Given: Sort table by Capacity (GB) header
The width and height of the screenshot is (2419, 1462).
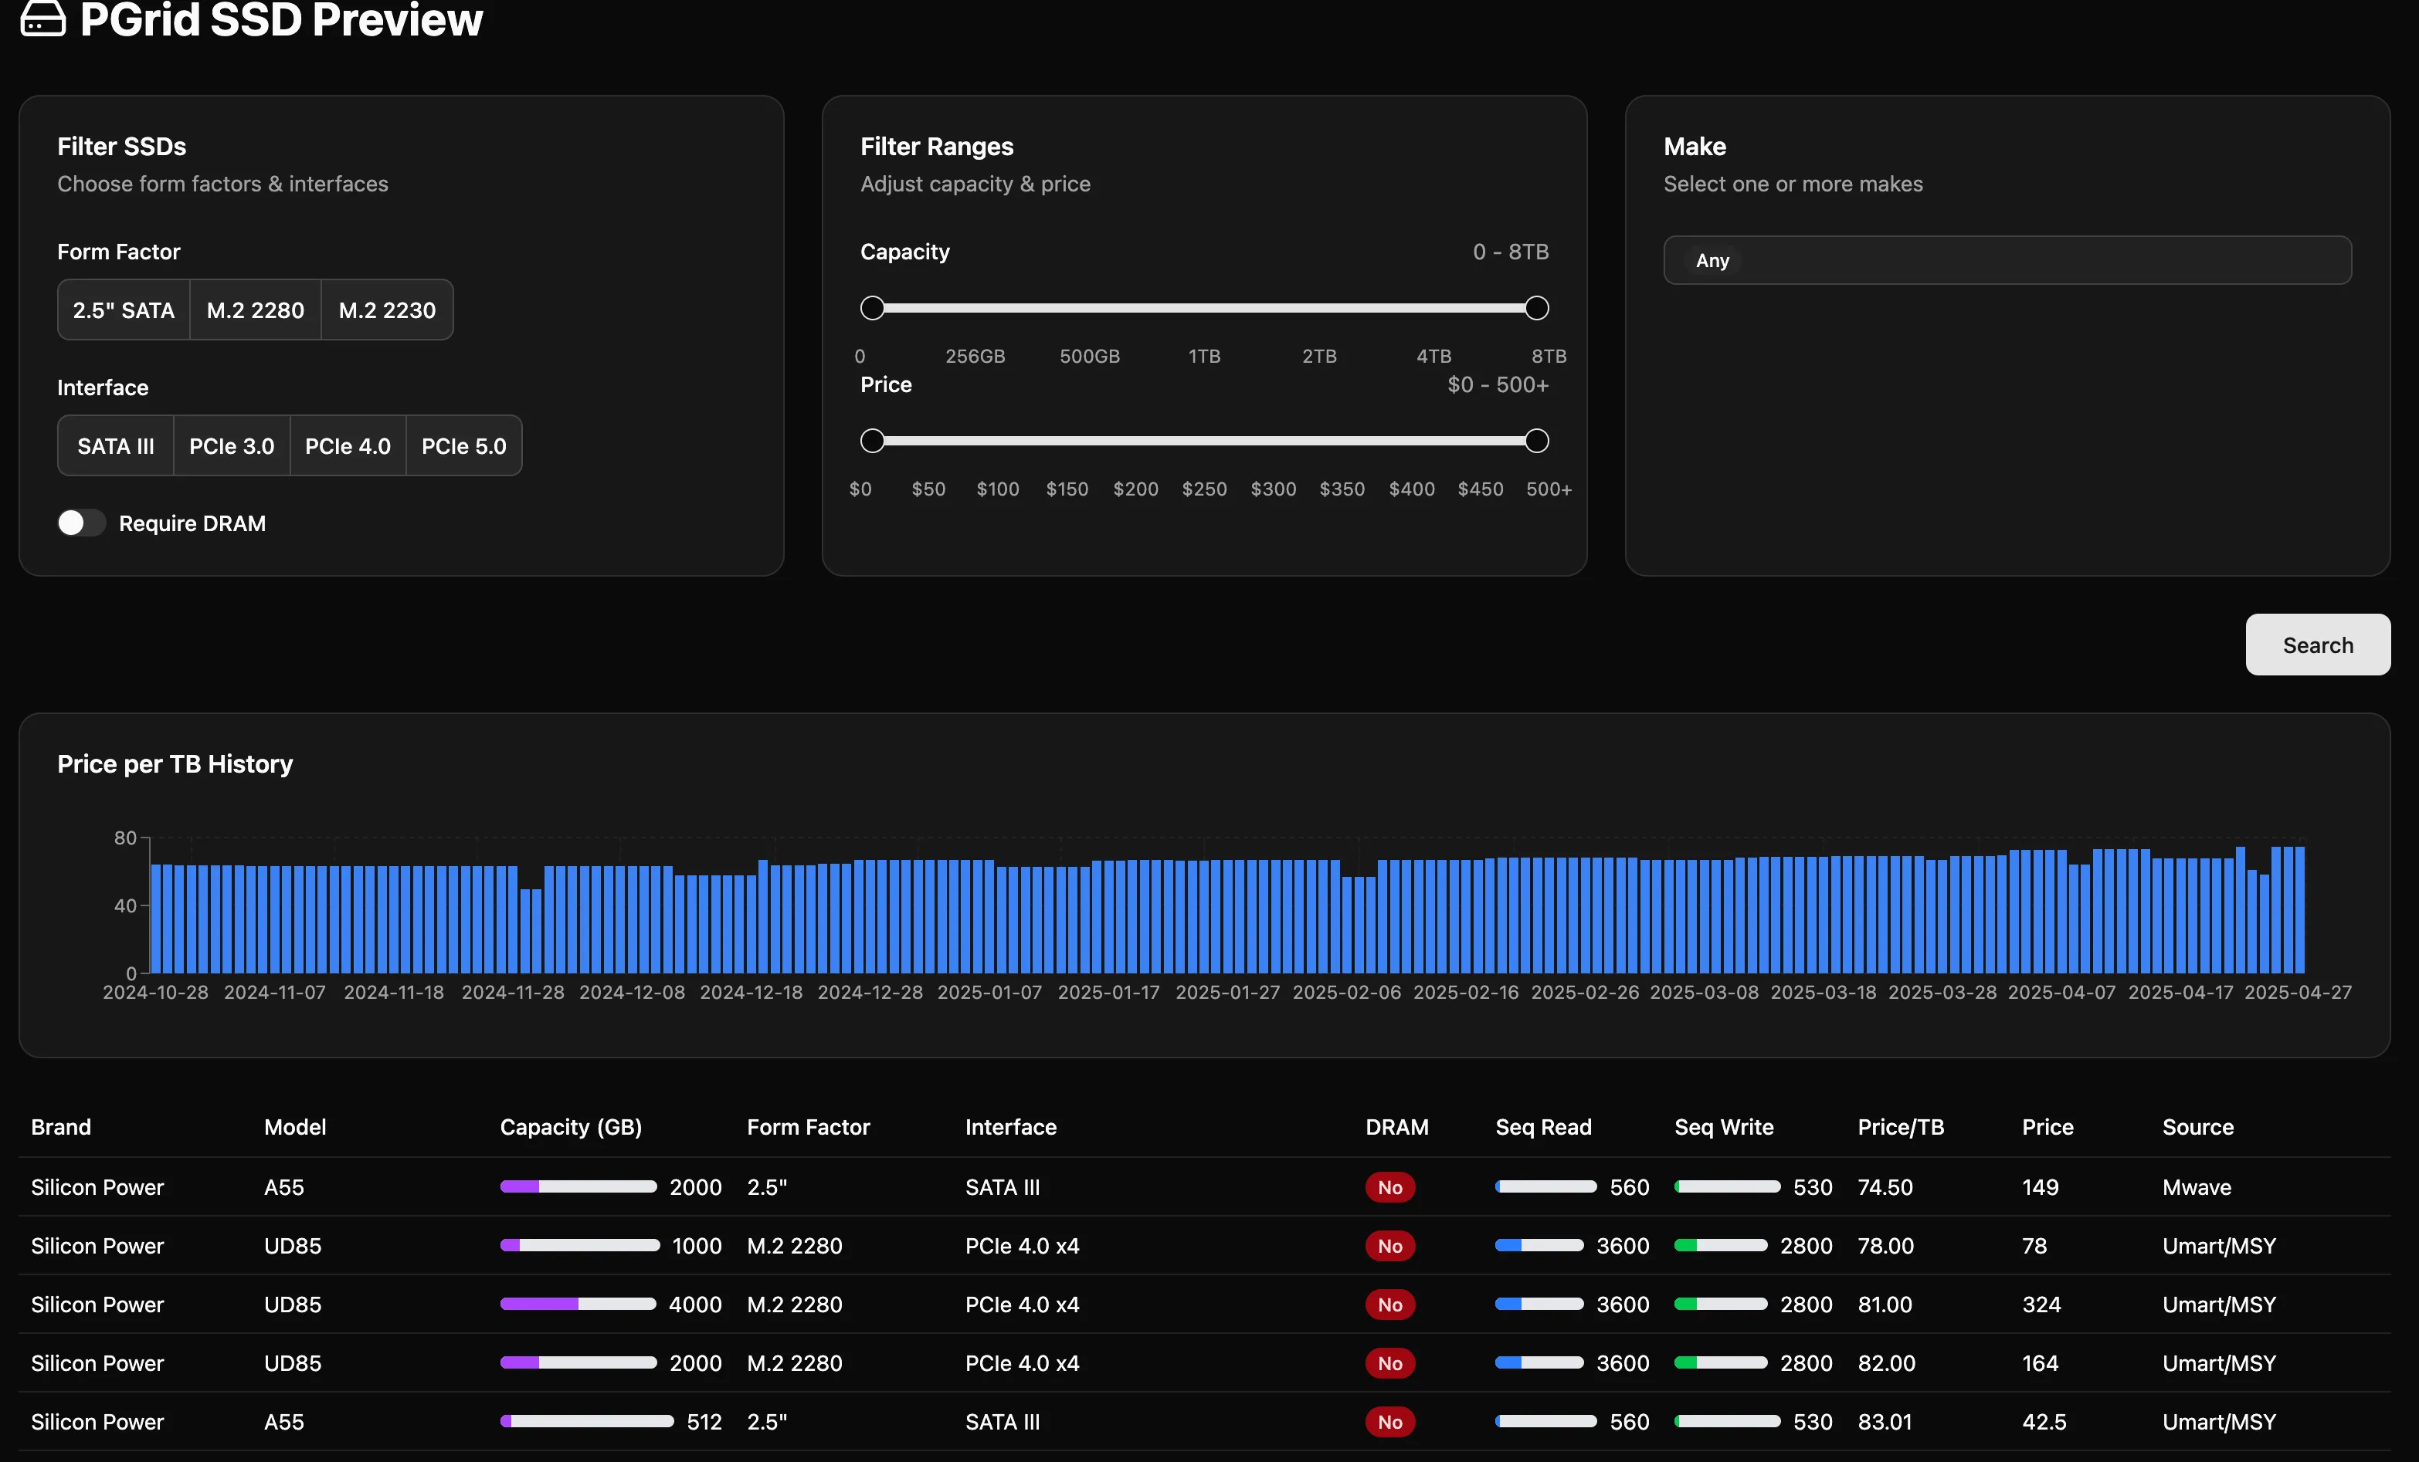Looking at the screenshot, I should pos(571,1126).
